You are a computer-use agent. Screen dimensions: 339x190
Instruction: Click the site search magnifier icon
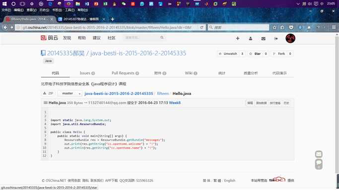pyautogui.click(x=162, y=38)
